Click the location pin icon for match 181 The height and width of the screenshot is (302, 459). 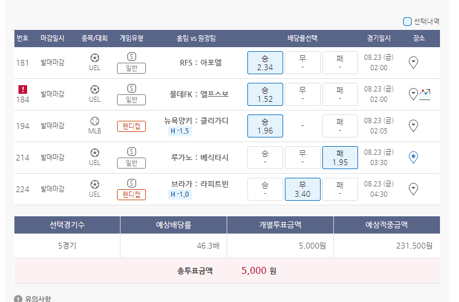(413, 63)
